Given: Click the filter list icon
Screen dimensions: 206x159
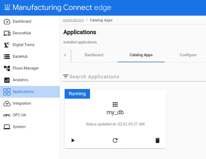Looking at the screenshot, I should (x=65, y=77).
